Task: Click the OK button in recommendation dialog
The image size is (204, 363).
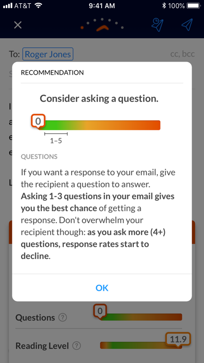Action: (102, 288)
